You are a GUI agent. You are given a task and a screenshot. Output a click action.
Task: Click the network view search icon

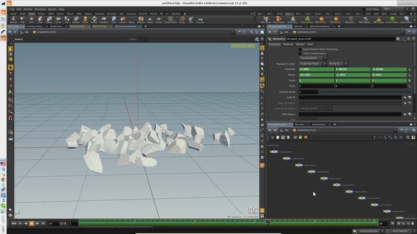click(408, 137)
